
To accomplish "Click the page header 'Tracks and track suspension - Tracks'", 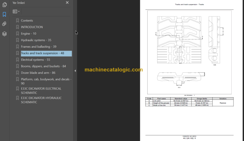I will tap(189, 4).
